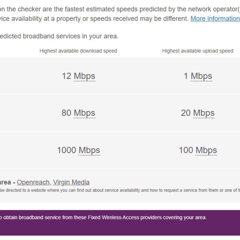Click Mbps abbreviation beside 80
This screenshot has width=240, height=240.
[x=85, y=113]
